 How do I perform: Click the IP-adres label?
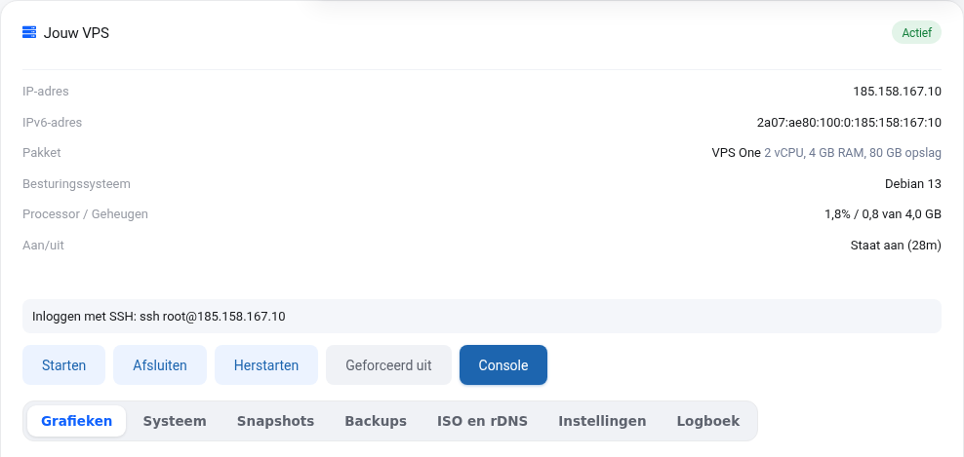tap(46, 92)
